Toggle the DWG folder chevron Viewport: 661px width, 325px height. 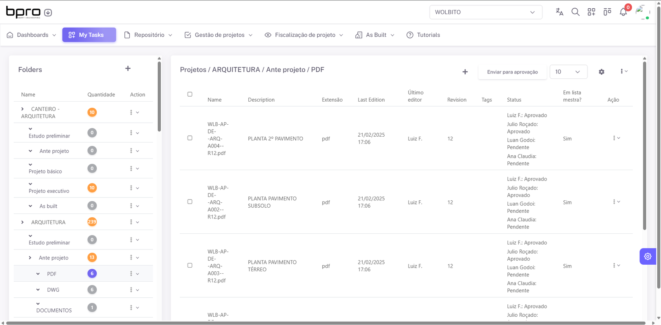point(38,290)
